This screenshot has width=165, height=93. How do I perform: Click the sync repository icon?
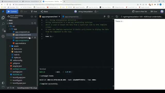[32, 17]
